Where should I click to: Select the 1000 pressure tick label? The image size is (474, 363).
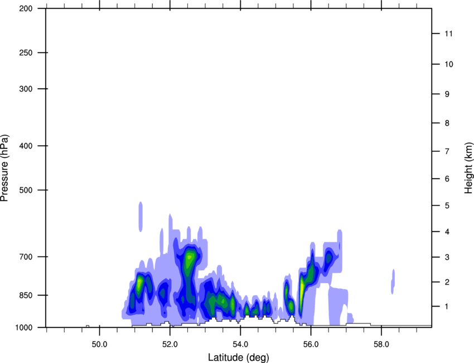tap(23, 327)
